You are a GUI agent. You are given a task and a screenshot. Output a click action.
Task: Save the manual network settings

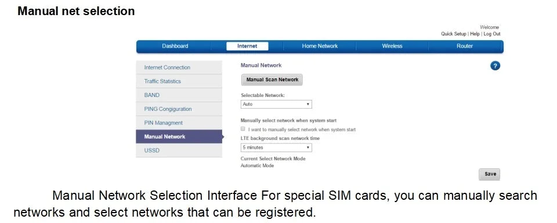[x=490, y=174]
